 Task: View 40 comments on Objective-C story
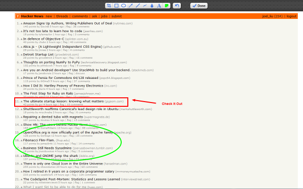coord(78,42)
